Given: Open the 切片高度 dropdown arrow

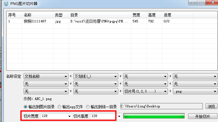Looking at the screenshot, I should tap(119, 116).
